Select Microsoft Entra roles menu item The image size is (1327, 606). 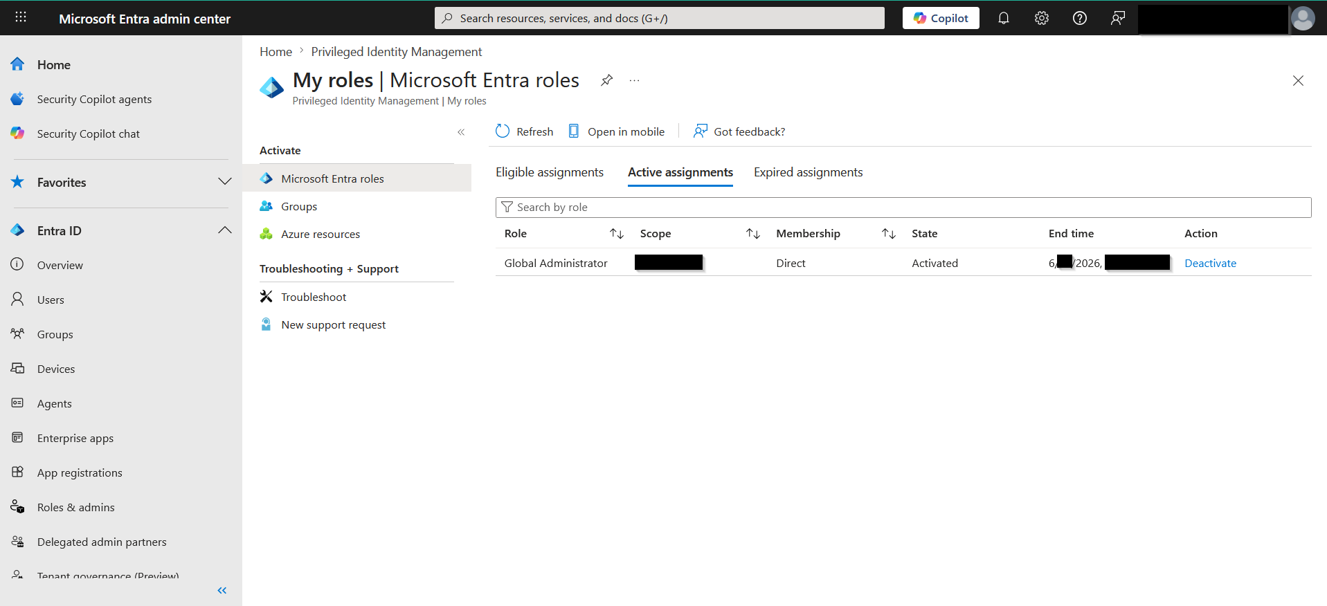click(357, 178)
